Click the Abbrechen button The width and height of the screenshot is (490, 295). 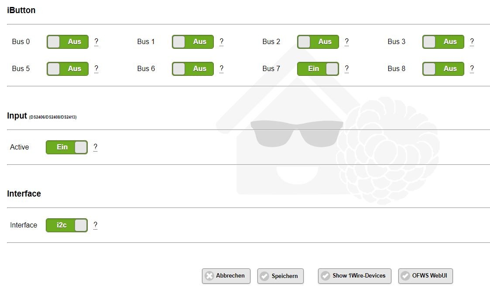(x=226, y=276)
